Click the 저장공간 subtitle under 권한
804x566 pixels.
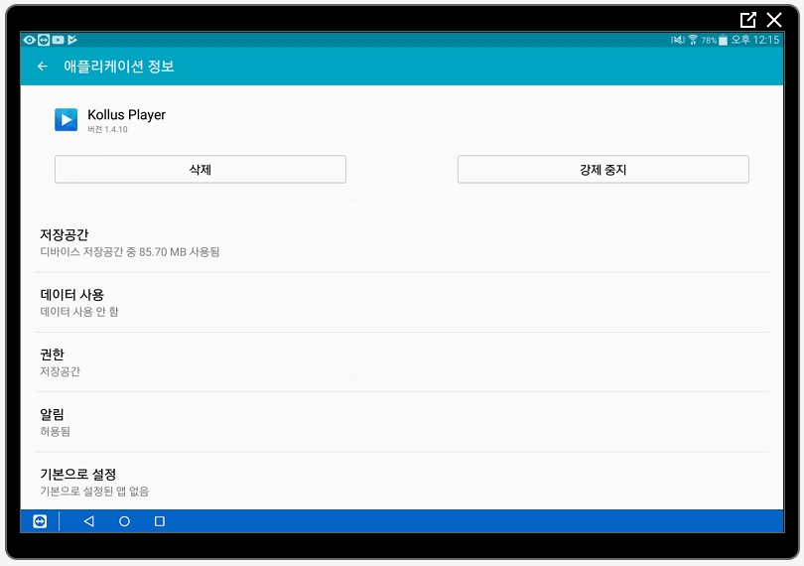(60, 371)
